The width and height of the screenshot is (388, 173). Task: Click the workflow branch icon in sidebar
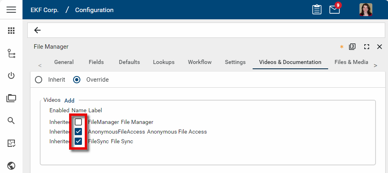click(x=11, y=53)
